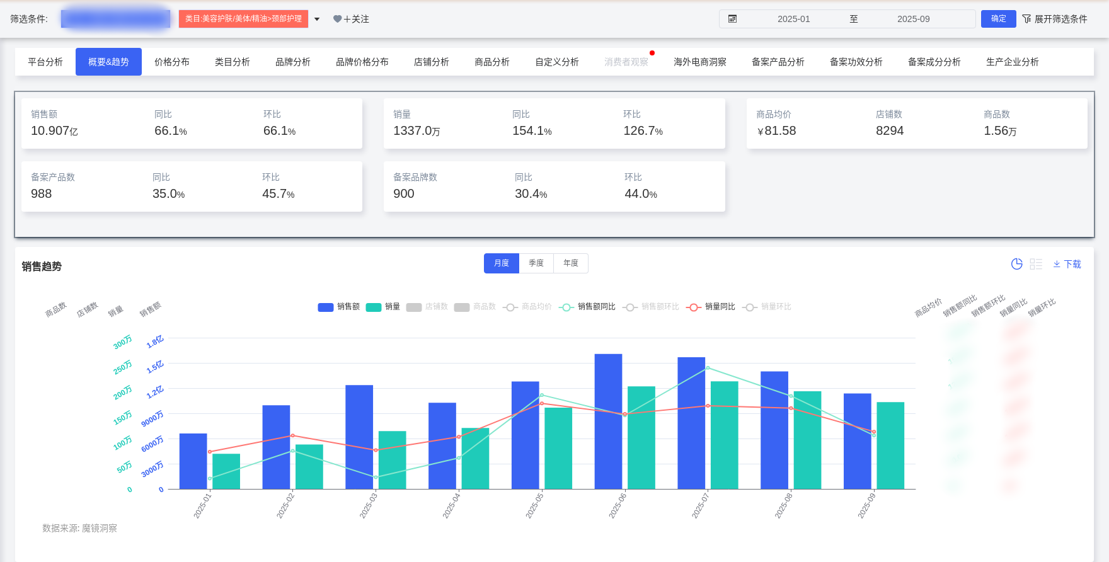Viewport: 1109px width, 562px height.
Task: Show the 商品均价 line series
Action: coord(527,307)
